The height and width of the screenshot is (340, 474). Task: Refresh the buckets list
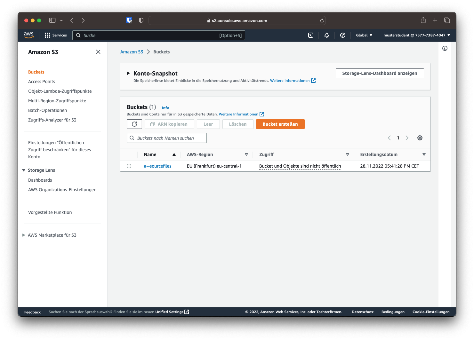134,124
